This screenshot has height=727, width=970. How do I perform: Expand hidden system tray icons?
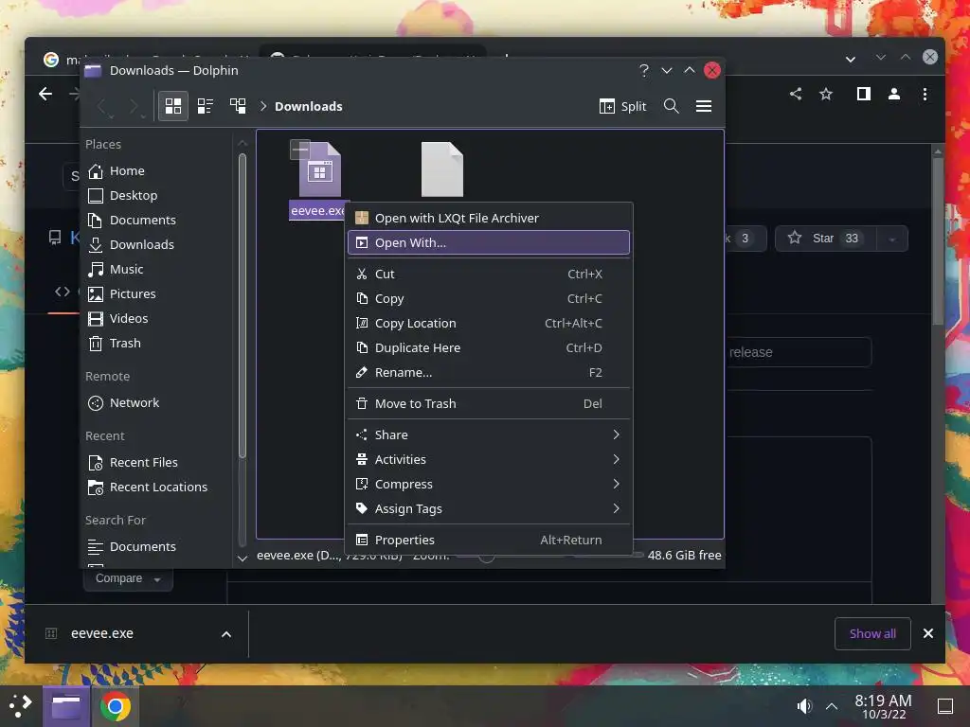point(832,706)
